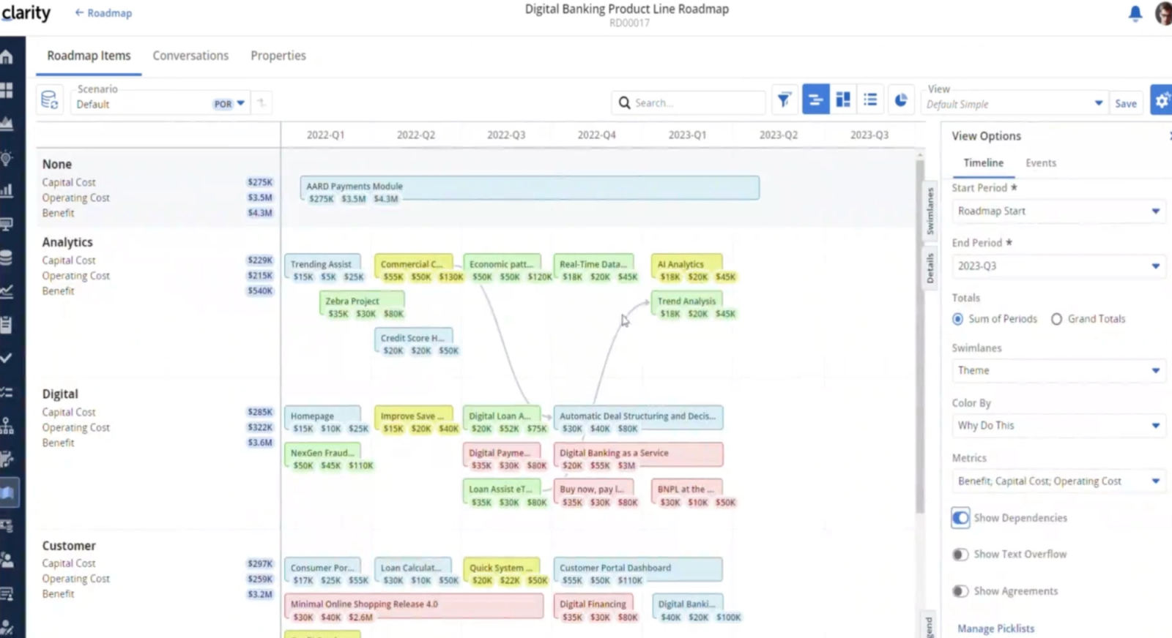Select Sum of Periods radio button

click(x=957, y=319)
